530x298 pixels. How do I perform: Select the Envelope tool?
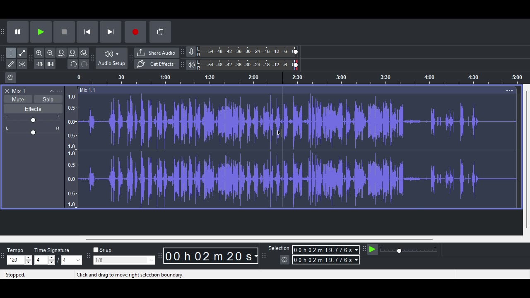22,53
